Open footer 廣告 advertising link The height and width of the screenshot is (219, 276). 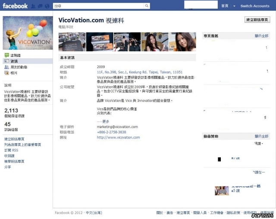tap(169, 213)
